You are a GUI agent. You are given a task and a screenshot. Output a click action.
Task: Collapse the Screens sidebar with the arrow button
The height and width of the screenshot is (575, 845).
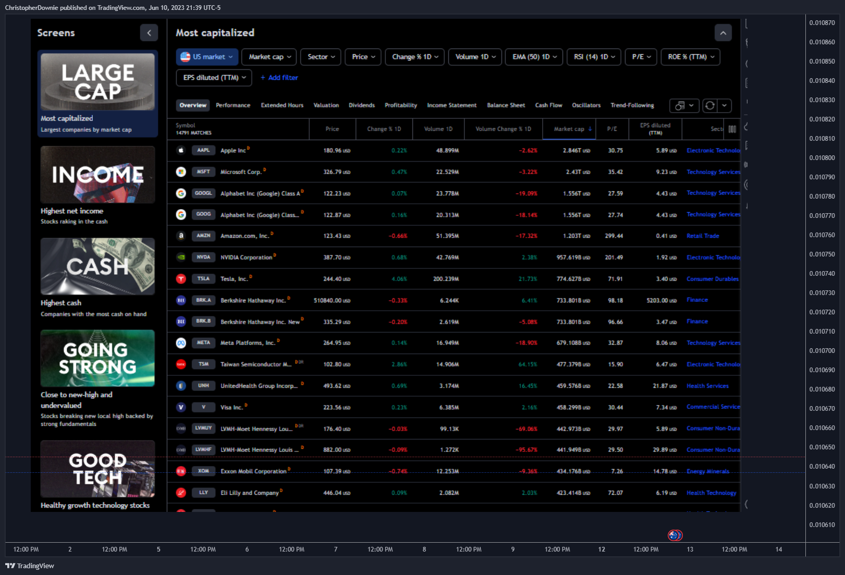coord(149,33)
